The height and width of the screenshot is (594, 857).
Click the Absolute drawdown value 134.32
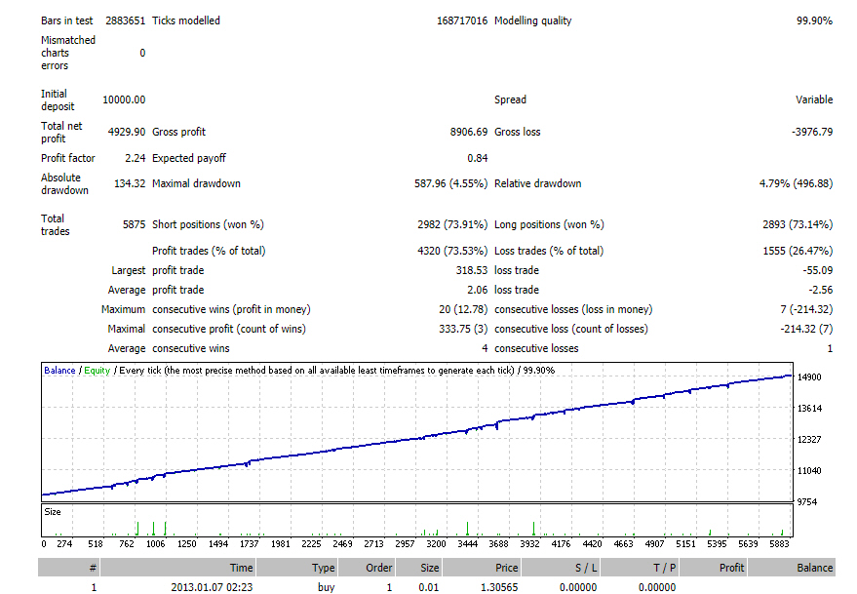pyautogui.click(x=130, y=183)
